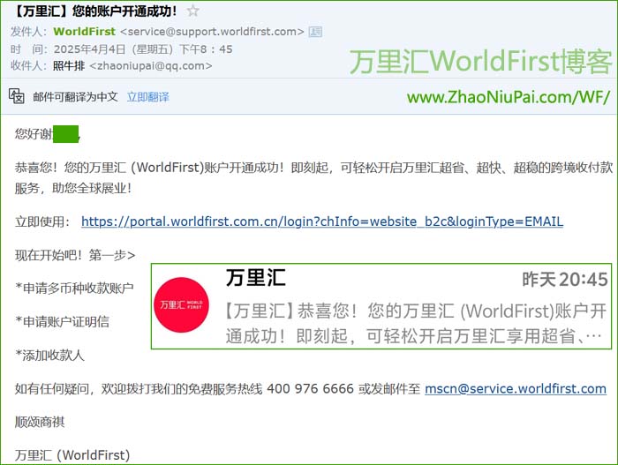The height and width of the screenshot is (465, 618).
Task: Click recipient name 照牛排
Action: [69, 65]
